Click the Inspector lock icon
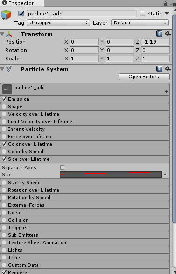Screen dimensions: 176x274 (165, 3)
